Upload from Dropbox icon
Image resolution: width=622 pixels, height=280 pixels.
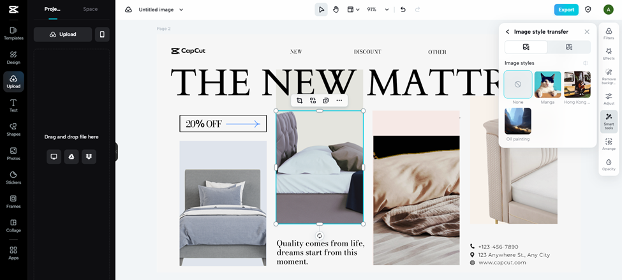coord(89,157)
